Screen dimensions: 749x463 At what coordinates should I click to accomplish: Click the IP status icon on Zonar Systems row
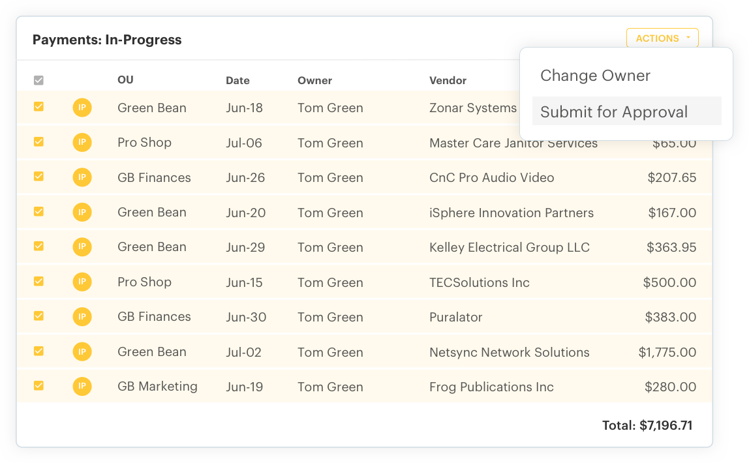(x=82, y=108)
